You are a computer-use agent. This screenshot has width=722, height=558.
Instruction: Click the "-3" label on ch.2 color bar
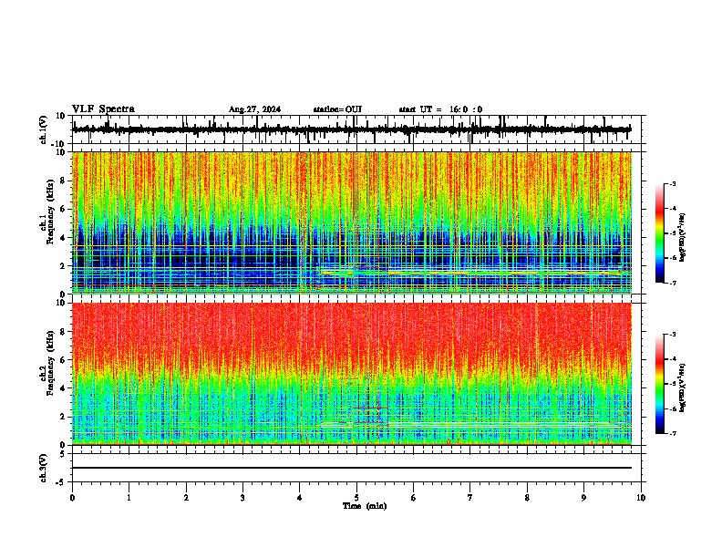point(673,335)
